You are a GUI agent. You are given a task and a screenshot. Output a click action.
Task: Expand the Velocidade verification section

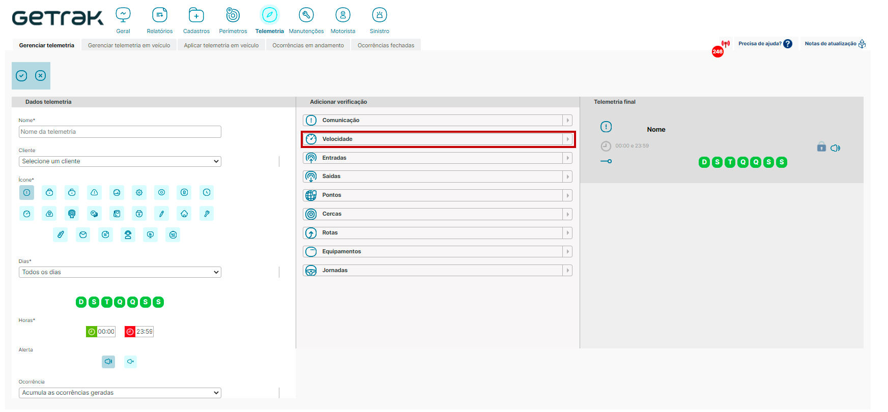click(x=438, y=139)
